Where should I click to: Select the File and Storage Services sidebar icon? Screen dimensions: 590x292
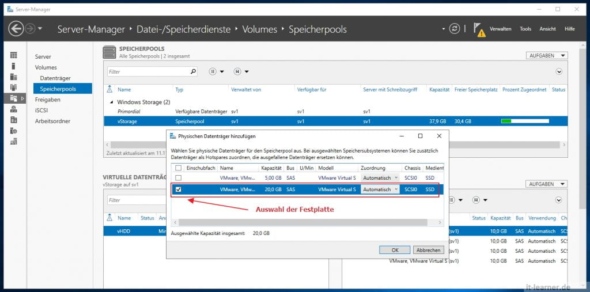[x=14, y=98]
